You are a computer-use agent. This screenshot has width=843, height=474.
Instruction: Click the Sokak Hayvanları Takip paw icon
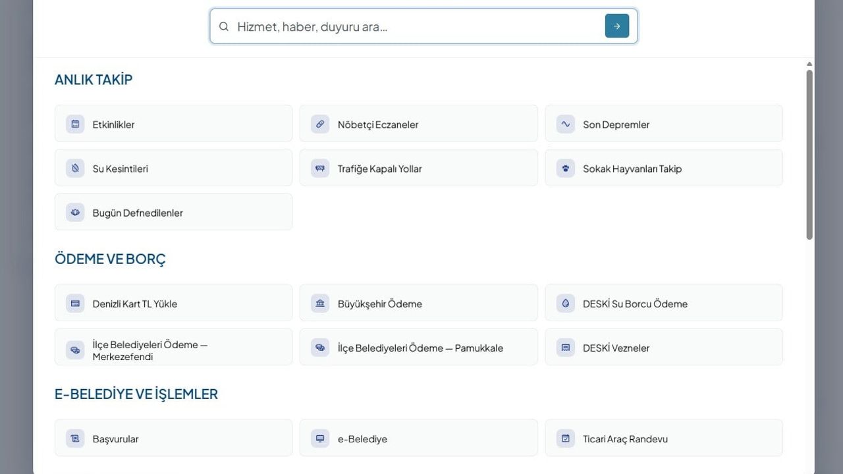tap(565, 168)
